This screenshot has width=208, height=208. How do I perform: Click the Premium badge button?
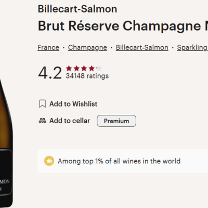[116, 121]
